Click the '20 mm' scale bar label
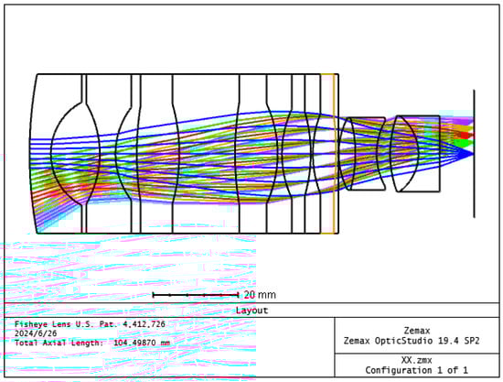 (x=260, y=295)
